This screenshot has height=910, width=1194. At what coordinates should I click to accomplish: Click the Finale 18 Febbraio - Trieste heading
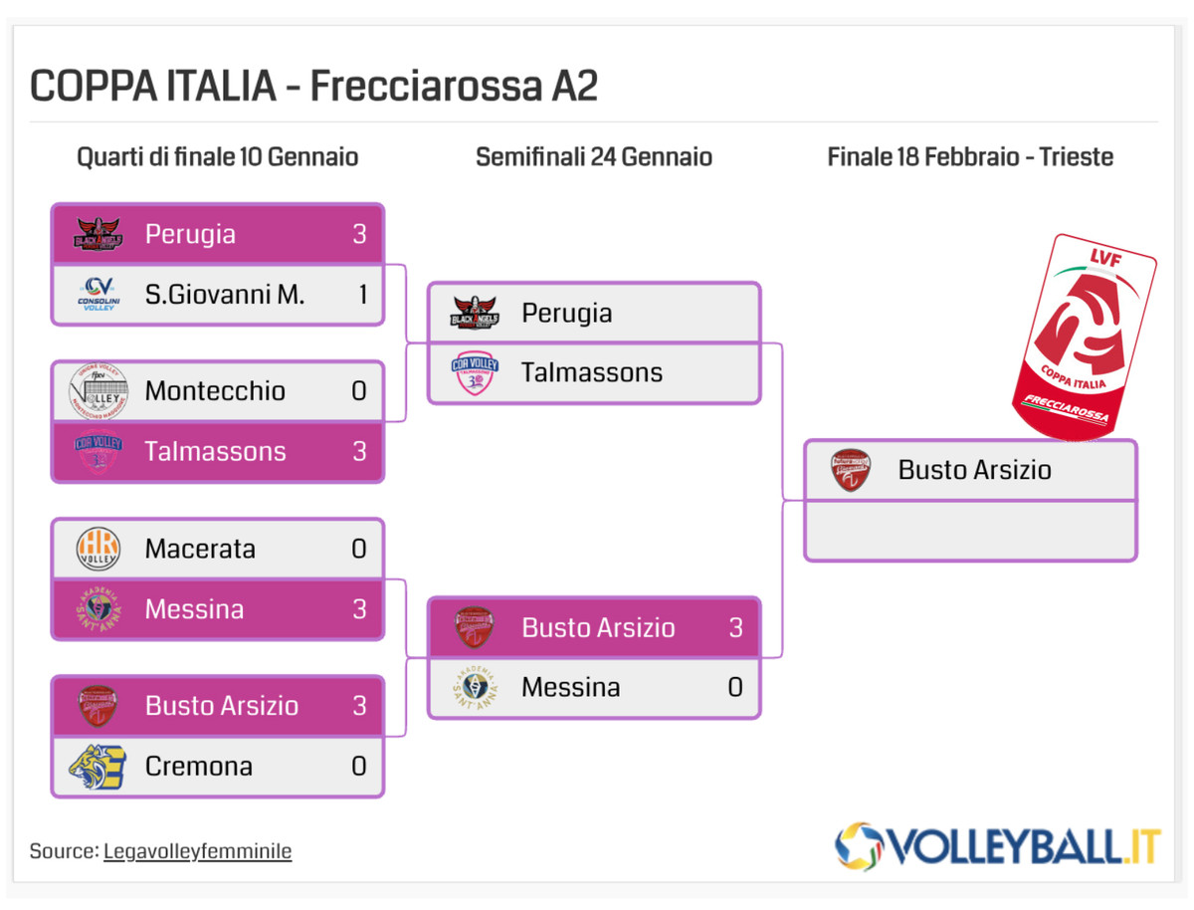[x=970, y=157]
